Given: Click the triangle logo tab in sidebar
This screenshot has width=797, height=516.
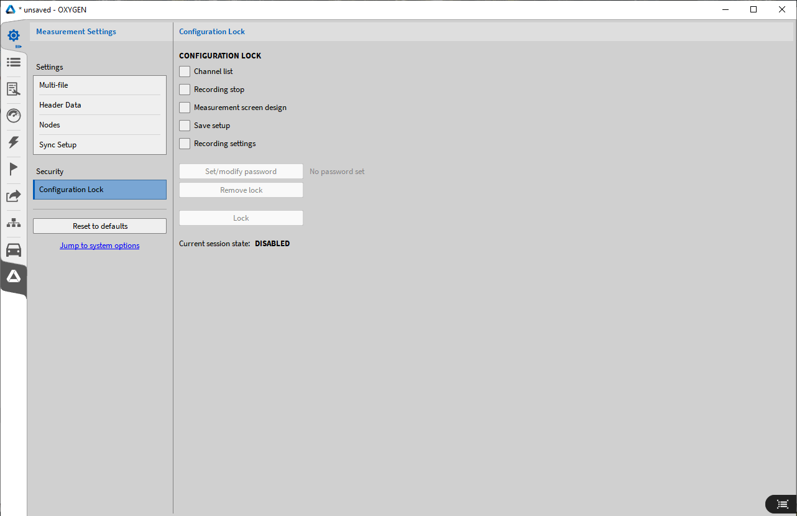Looking at the screenshot, I should click(x=14, y=277).
